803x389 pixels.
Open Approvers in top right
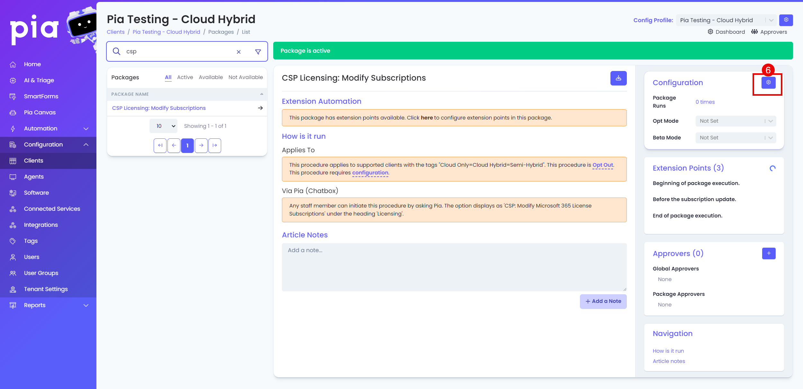(769, 32)
